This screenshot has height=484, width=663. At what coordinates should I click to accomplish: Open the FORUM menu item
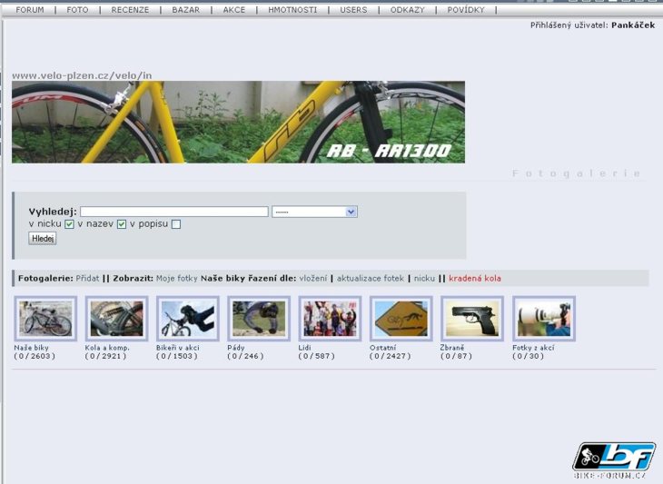(30, 10)
